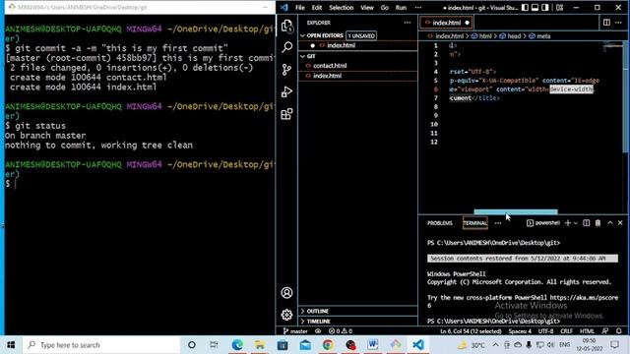Screen dimensions: 630x354
Task: Open hidden menu items ellipsis in menu bar
Action: tap(418, 7)
